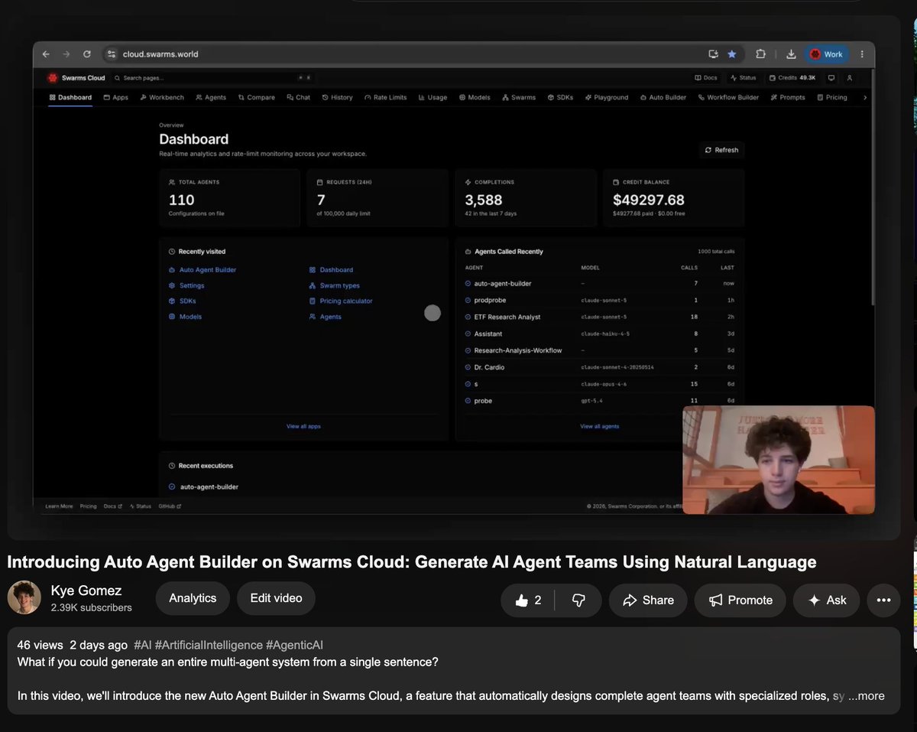This screenshot has height=732, width=917.
Task: Click the webcam overlay of the presenter
Action: point(778,460)
